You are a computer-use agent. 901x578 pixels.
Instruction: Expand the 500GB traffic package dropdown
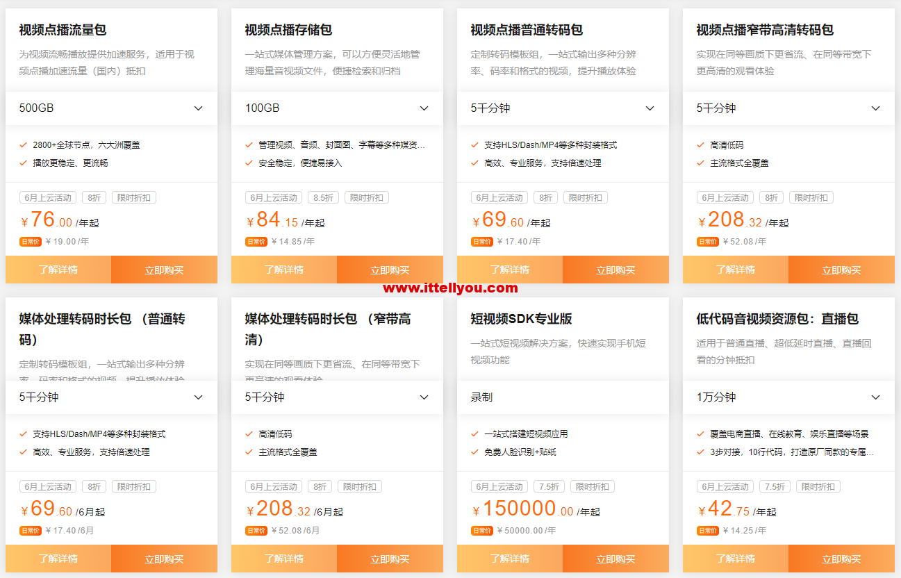(x=111, y=108)
